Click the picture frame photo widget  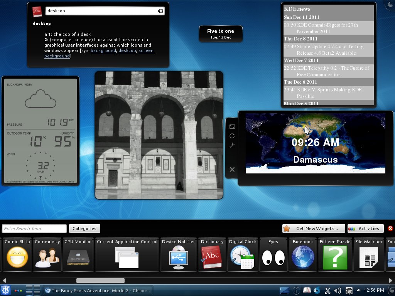pyautogui.click(x=159, y=135)
